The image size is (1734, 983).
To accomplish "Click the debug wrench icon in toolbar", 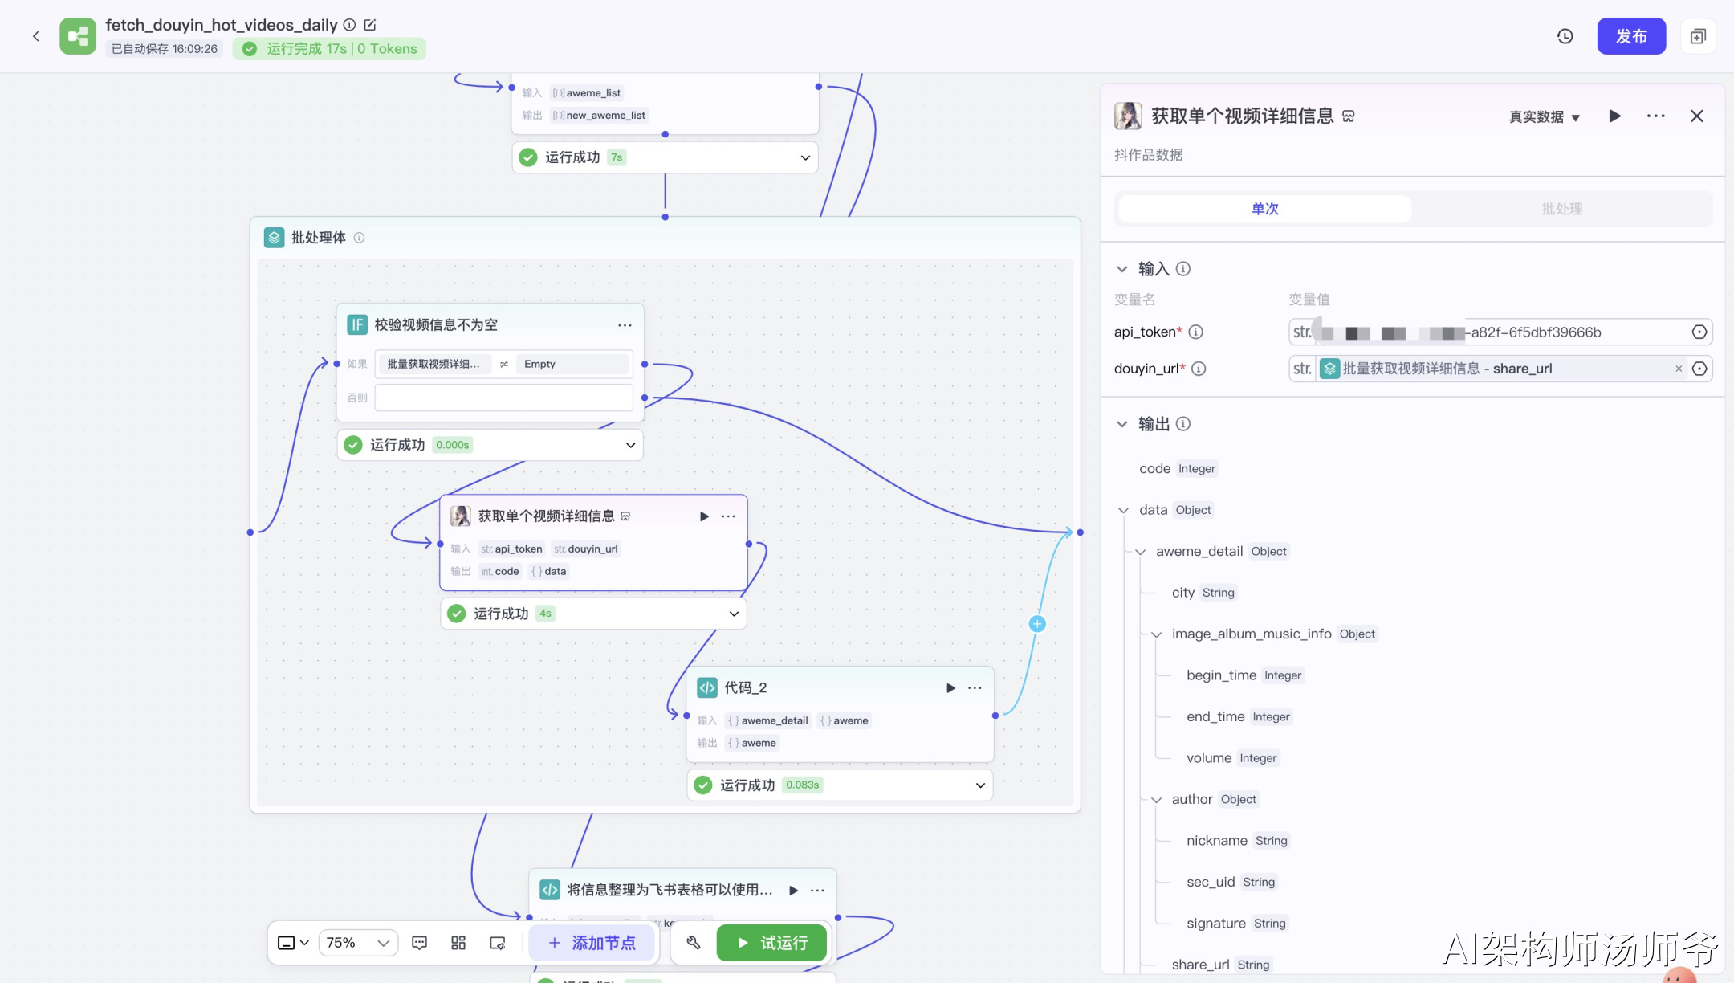I will coord(694,943).
